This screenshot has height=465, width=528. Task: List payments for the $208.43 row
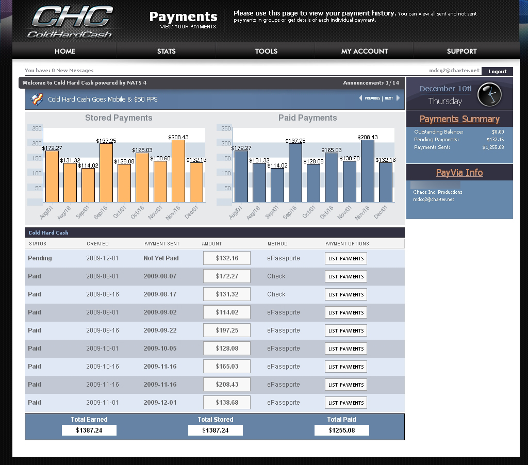(x=346, y=385)
